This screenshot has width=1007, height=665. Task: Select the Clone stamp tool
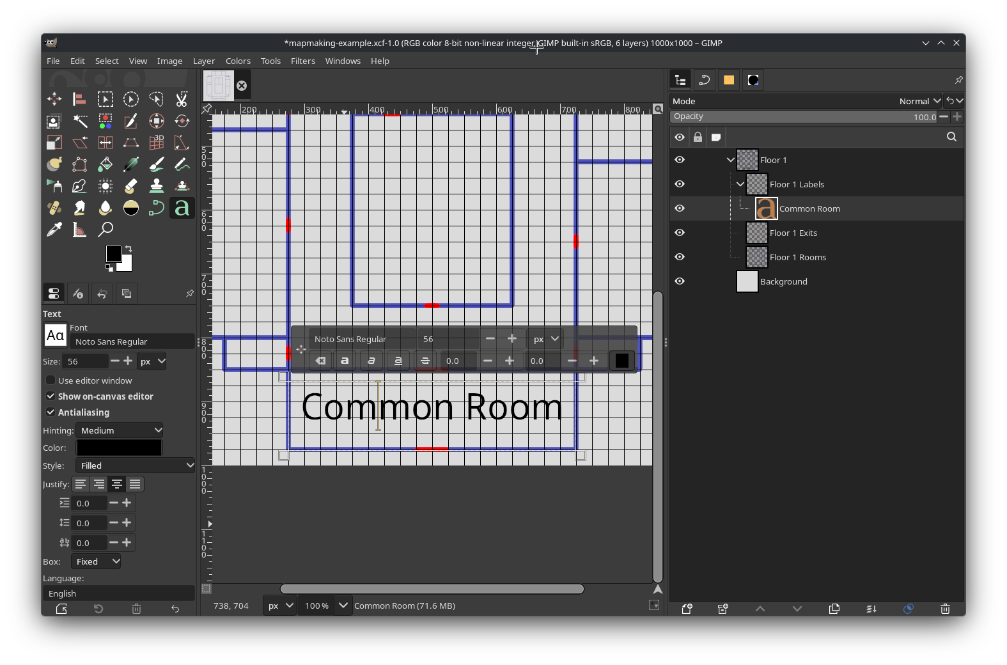157,186
